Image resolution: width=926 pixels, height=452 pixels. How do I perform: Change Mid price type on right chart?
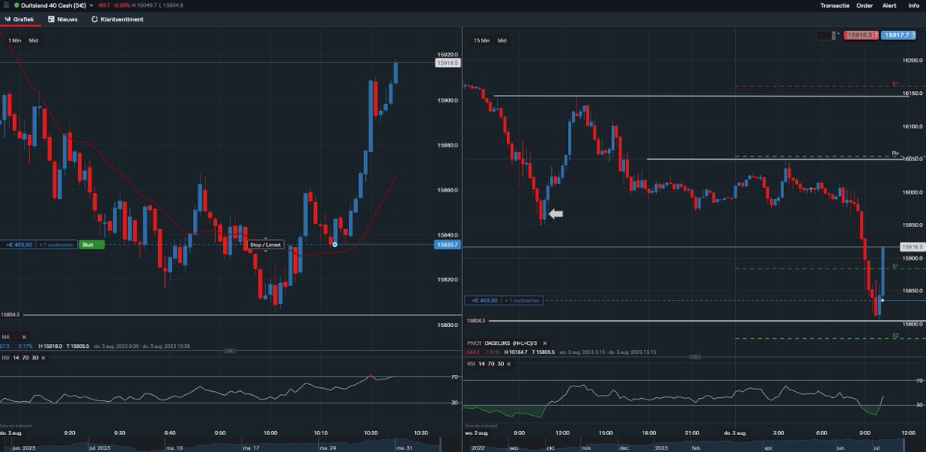[x=502, y=40]
